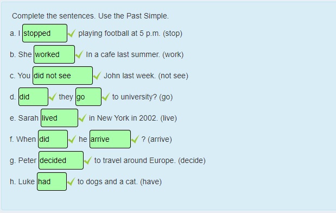Click the checkmark next to 'decided'

pos(88,161)
